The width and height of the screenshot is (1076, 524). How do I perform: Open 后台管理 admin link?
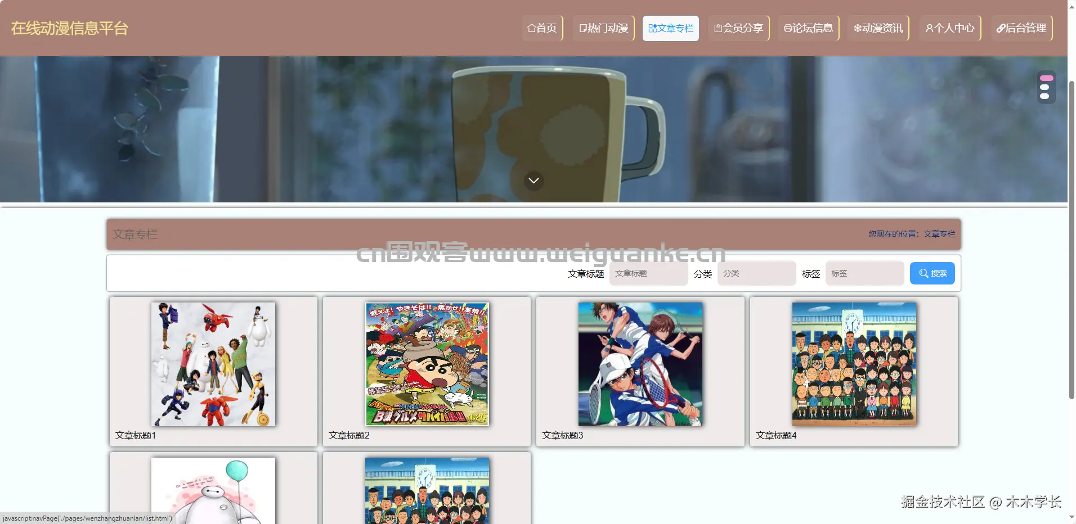pos(1022,28)
